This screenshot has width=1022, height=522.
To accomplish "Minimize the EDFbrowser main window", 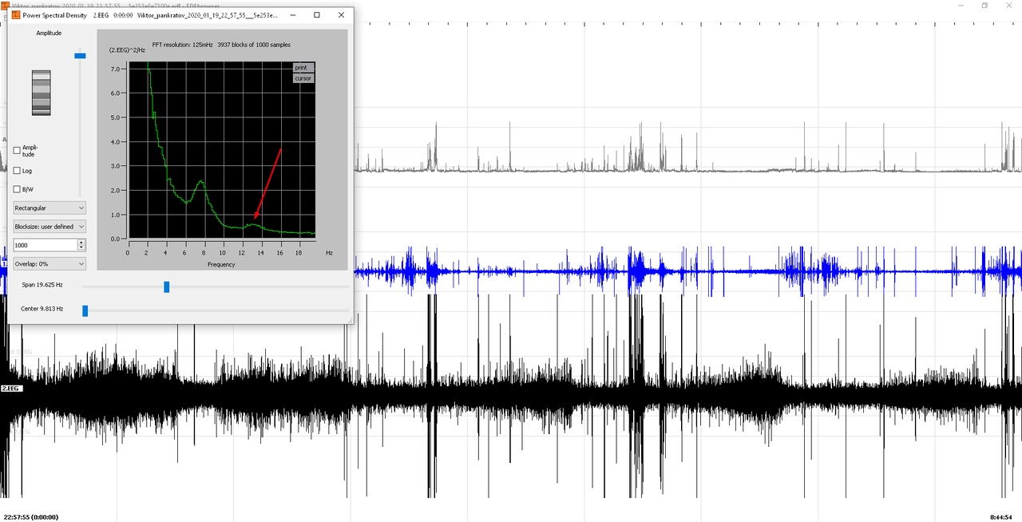I will tap(961, 5).
